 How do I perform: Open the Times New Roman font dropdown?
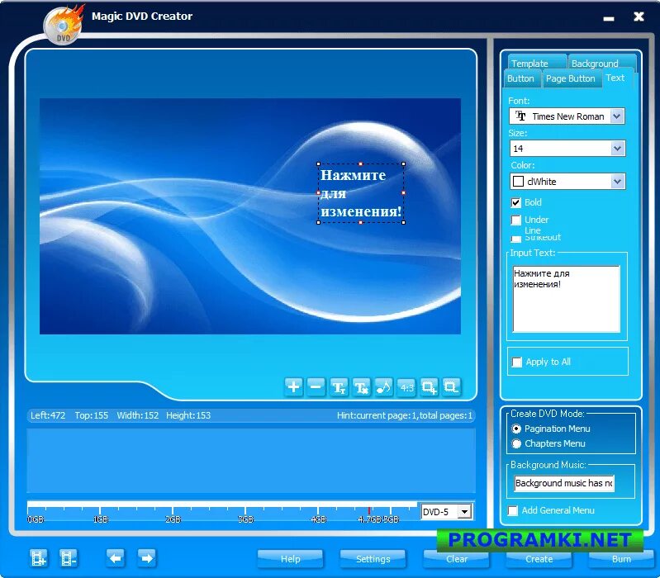pyautogui.click(x=617, y=116)
